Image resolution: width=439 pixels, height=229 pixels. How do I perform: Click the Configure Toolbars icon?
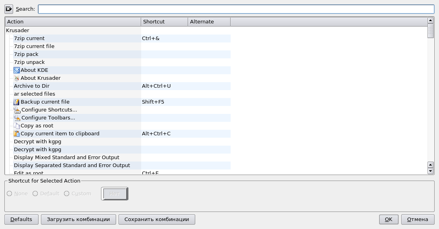coord(17,118)
